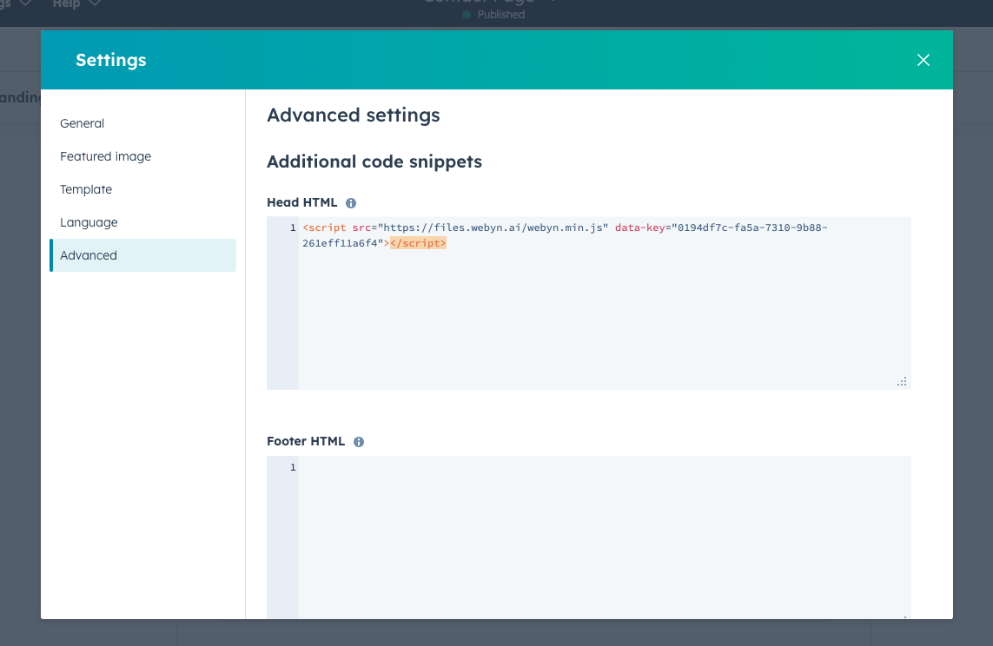Open the Help menu in top bar
The height and width of the screenshot is (646, 993).
point(76,3)
